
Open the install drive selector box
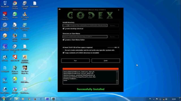click(65, 26)
